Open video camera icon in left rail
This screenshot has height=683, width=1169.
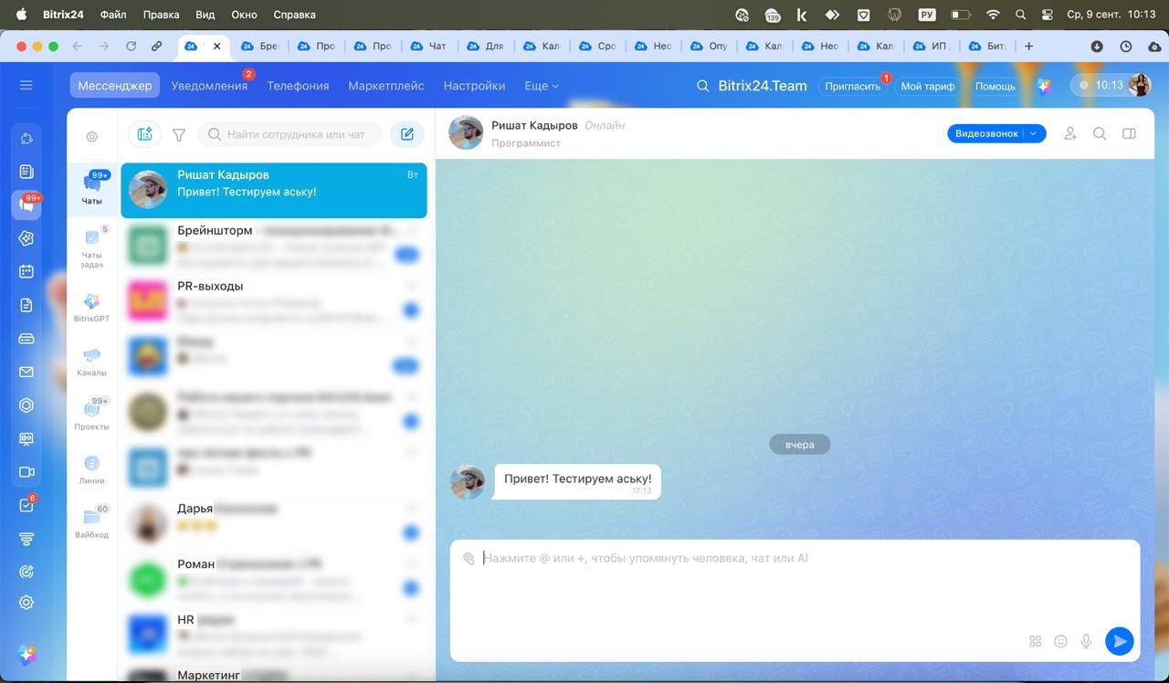(x=26, y=472)
